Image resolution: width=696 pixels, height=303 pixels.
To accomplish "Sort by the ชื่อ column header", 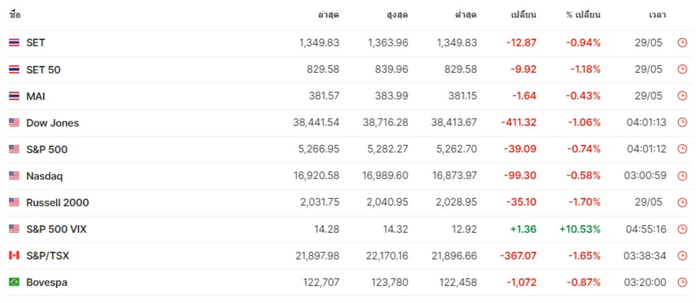I will click(x=15, y=14).
